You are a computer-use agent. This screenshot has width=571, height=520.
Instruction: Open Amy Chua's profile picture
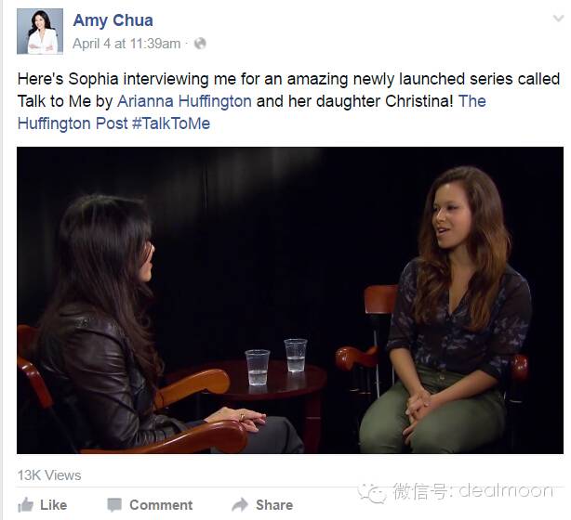coord(40,32)
